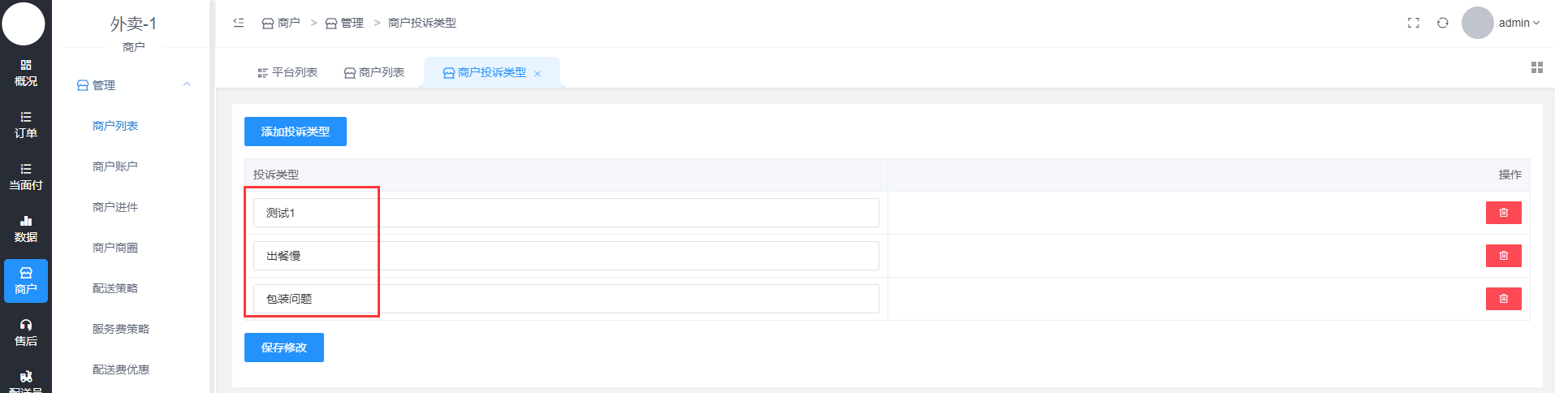Switch to the 平台列表 tab
This screenshot has height=393, width=1555.
pos(287,72)
